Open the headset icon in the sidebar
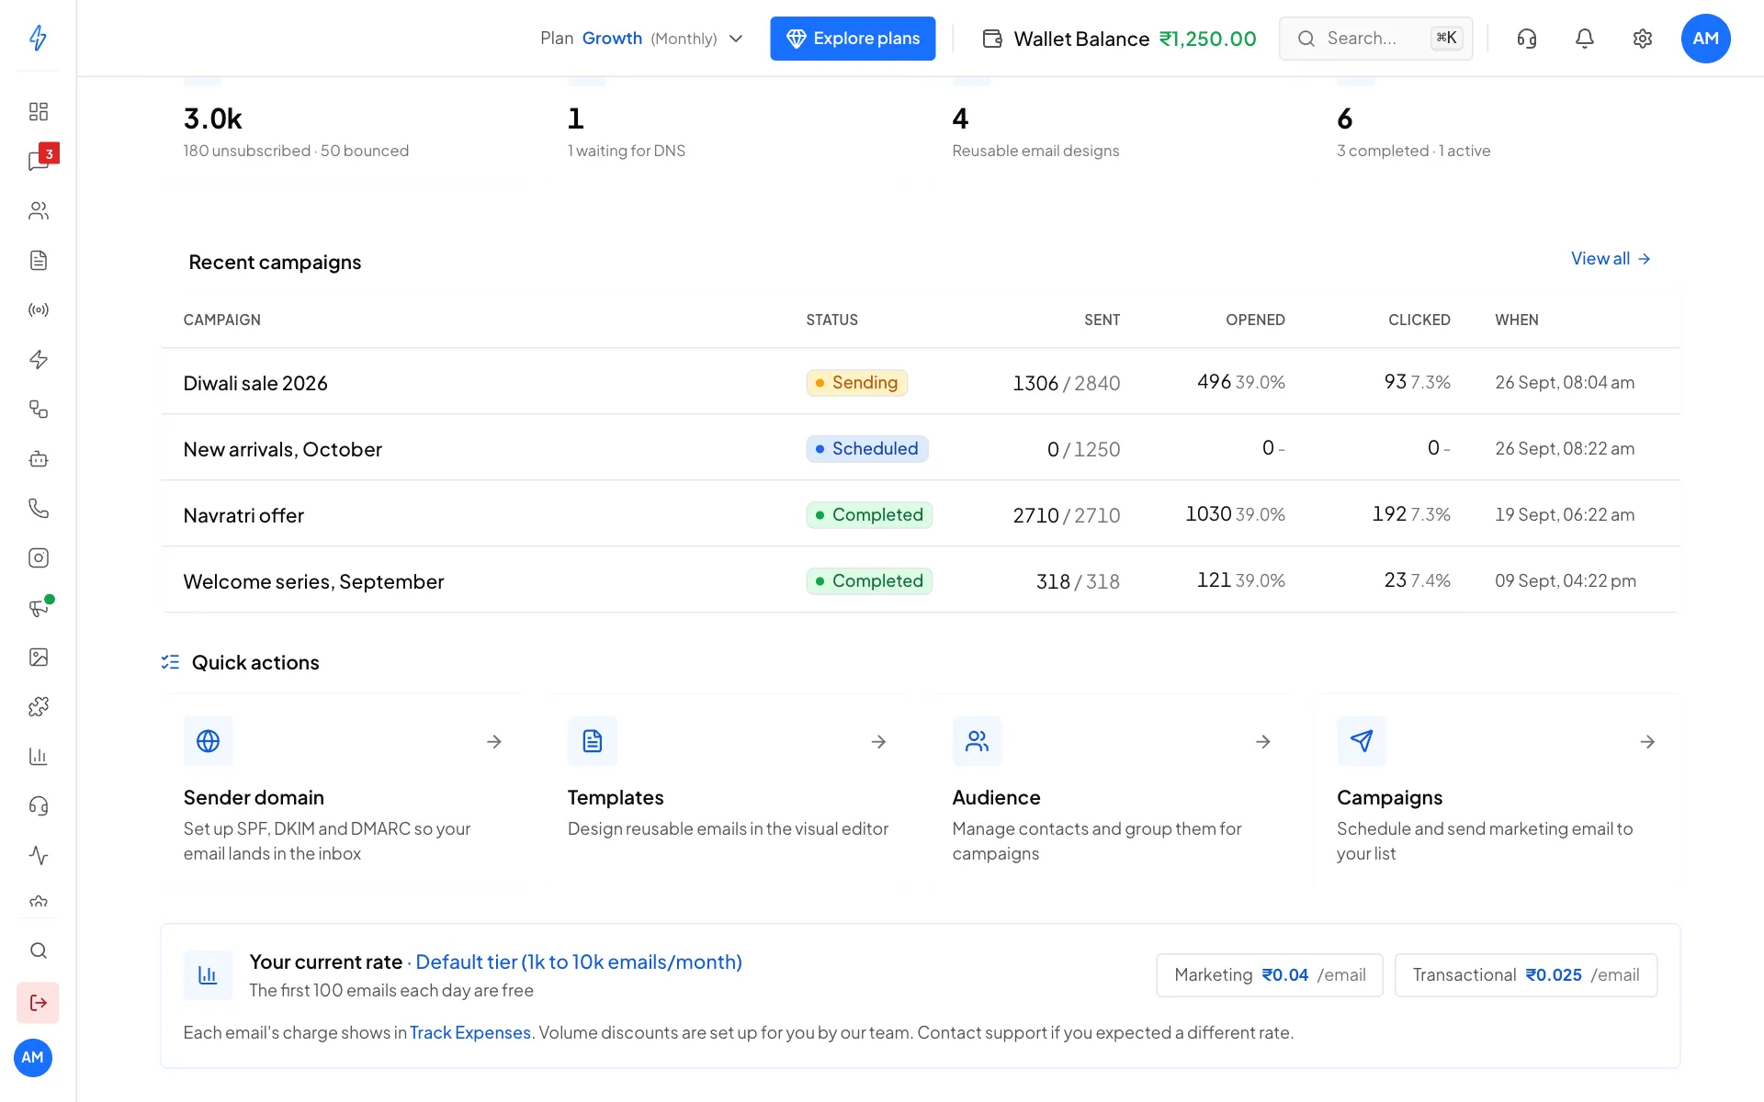Viewport: 1764px width, 1102px height. pyautogui.click(x=38, y=805)
